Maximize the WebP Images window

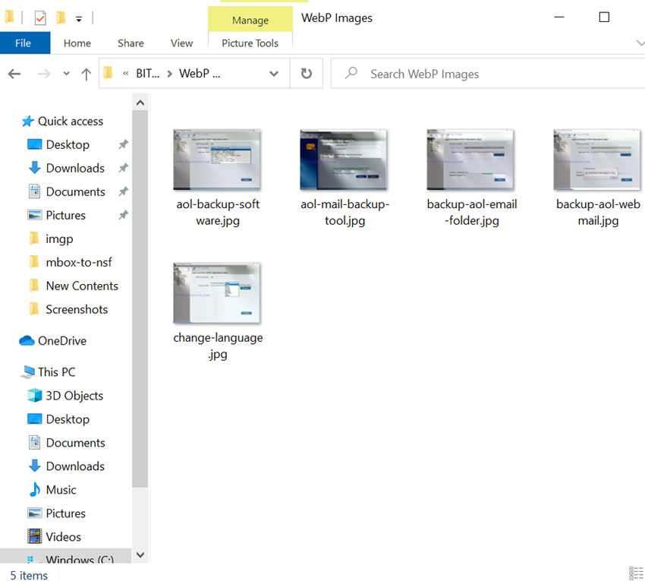pos(604,17)
